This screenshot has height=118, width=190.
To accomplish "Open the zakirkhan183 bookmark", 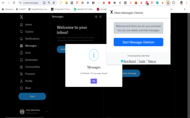I will (84, 9).
